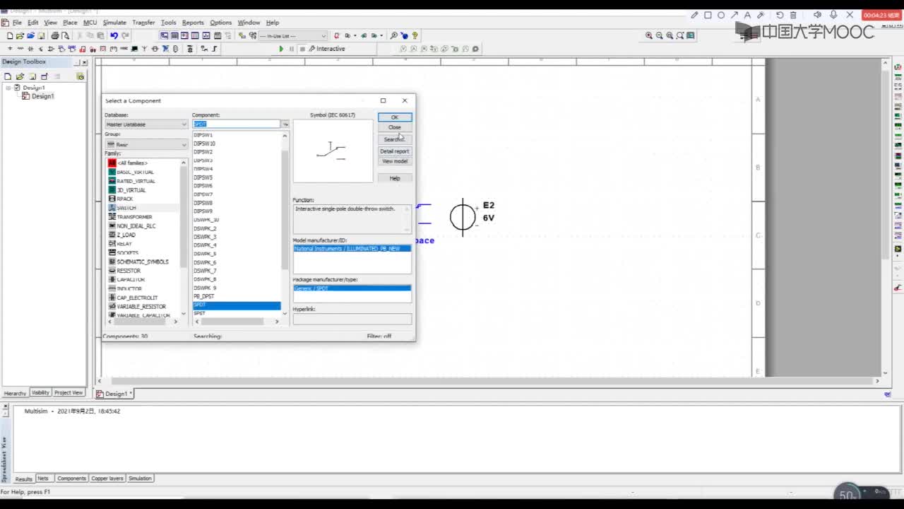Select the VARIABLE_RESISTOR family

pyautogui.click(x=141, y=307)
